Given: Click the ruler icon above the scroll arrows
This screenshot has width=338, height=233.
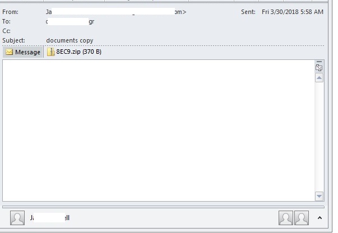Looking at the screenshot, I should (319, 68).
